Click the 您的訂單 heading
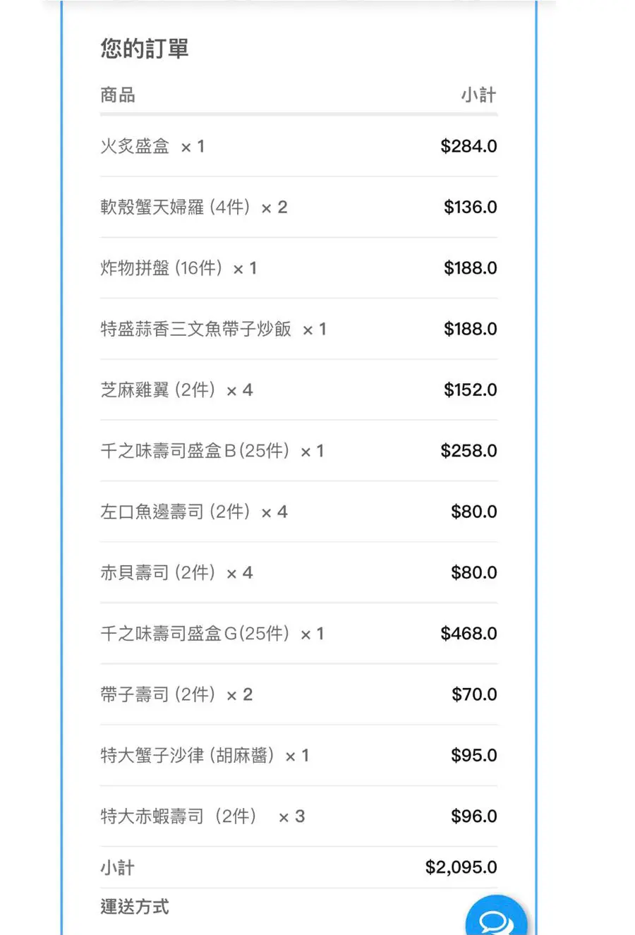The height and width of the screenshot is (935, 635). click(145, 49)
